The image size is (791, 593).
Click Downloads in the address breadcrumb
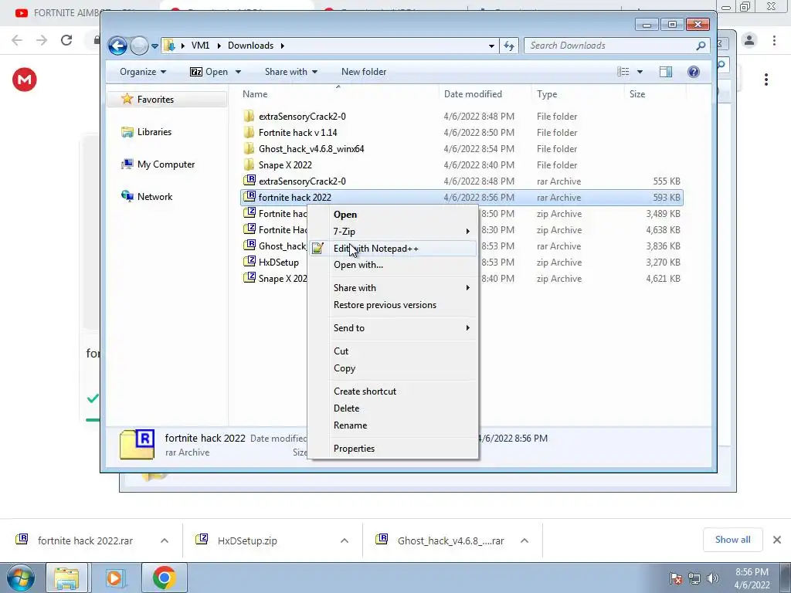[x=250, y=46]
